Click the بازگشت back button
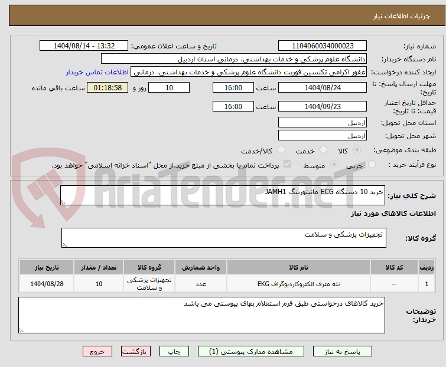This screenshot has height=367, width=446. point(136,352)
